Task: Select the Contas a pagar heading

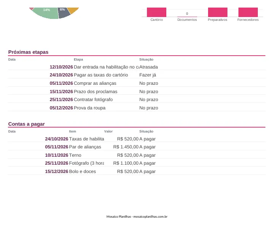Action: 27,124
